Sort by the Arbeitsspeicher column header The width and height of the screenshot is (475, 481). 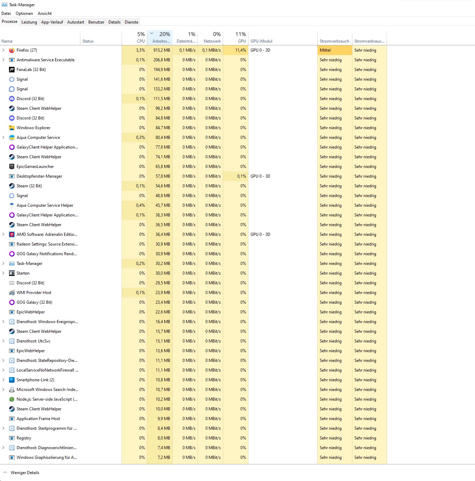160,38
